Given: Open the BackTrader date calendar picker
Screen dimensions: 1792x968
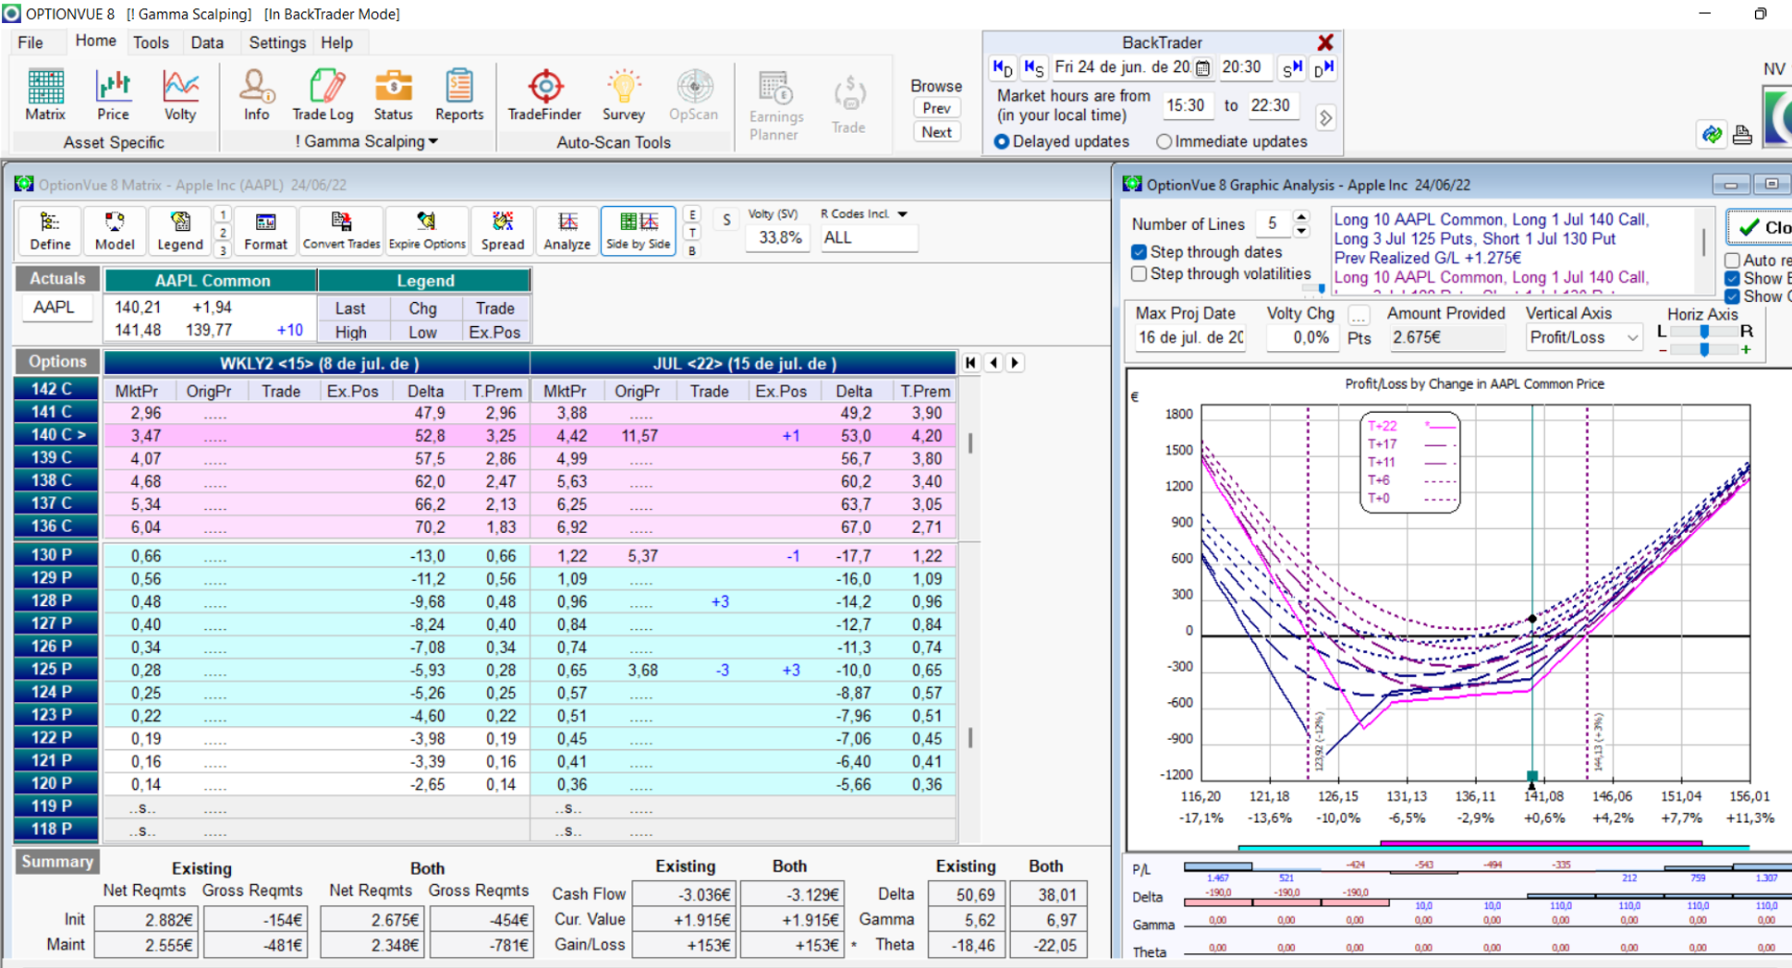Looking at the screenshot, I should [1202, 67].
